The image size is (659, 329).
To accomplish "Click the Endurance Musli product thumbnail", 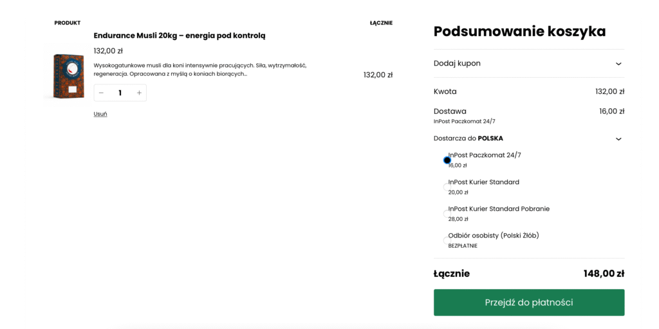I will pos(69,75).
